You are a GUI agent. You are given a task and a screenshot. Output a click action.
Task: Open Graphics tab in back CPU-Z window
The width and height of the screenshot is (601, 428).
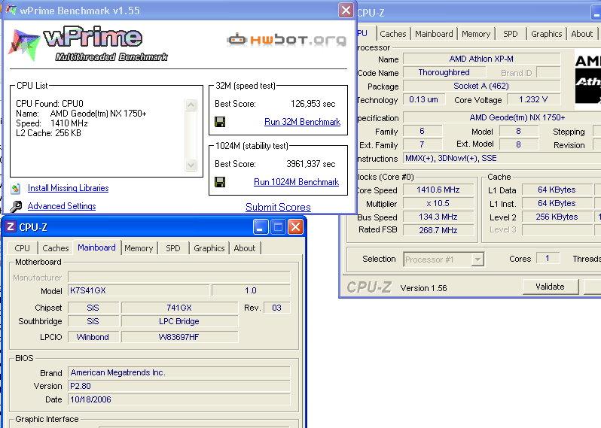click(546, 34)
